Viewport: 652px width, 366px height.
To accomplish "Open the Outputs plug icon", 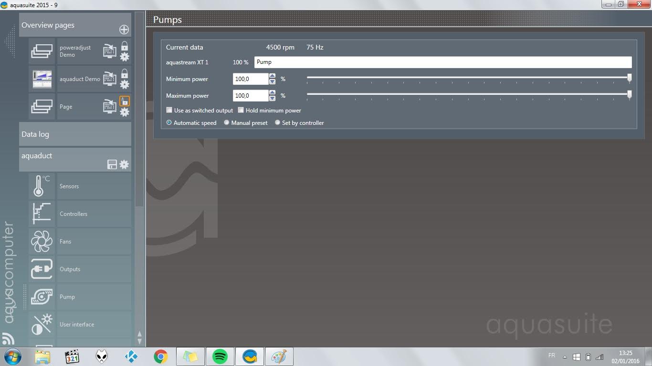I will click(42, 269).
